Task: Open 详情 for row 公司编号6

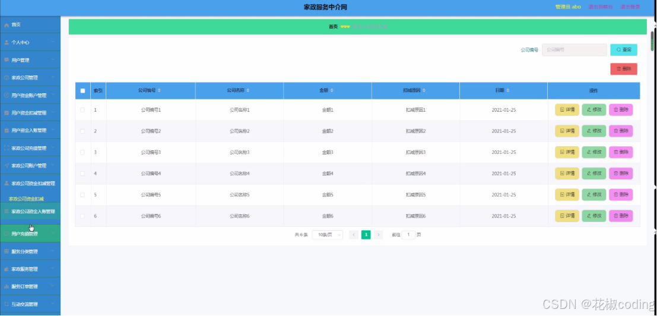Action: coord(567,216)
